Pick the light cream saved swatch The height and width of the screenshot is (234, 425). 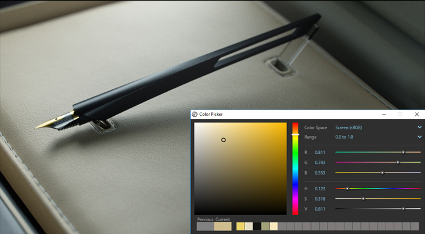[273, 227]
